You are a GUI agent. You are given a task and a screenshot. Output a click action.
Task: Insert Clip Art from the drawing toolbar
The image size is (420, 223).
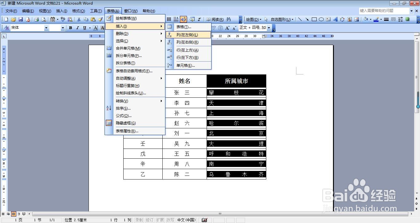click(x=350, y=19)
